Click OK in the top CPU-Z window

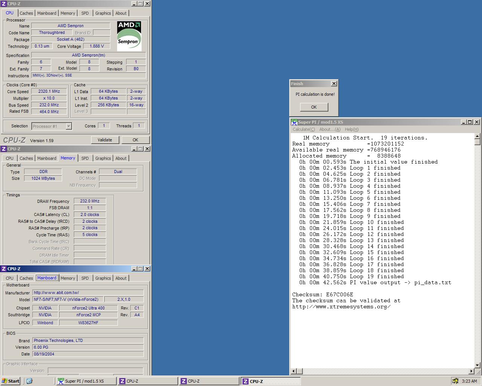[135, 140]
